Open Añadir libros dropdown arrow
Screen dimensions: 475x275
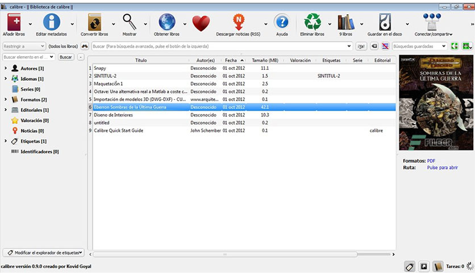[x=30, y=24]
